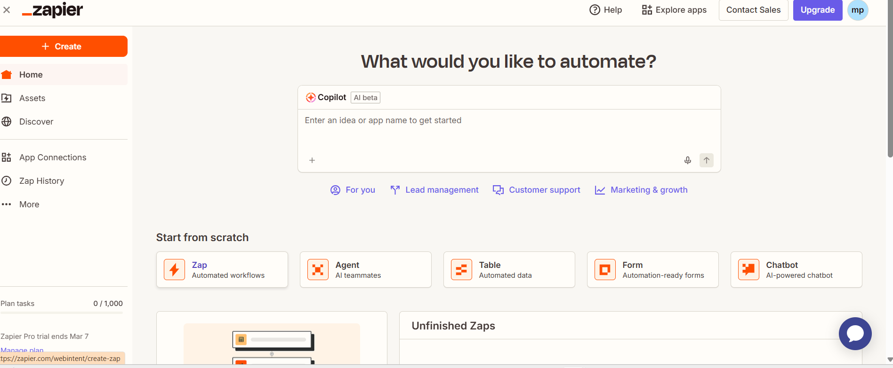Click the microphone icon in Copilot box

[x=687, y=160]
